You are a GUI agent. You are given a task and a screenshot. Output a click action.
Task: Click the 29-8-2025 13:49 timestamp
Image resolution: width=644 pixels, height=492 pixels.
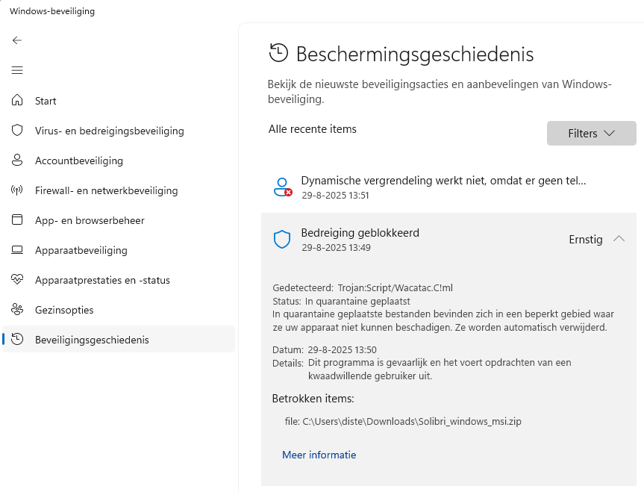336,247
